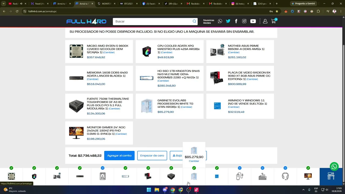Open the Chrome three-dot menu

[341, 11]
